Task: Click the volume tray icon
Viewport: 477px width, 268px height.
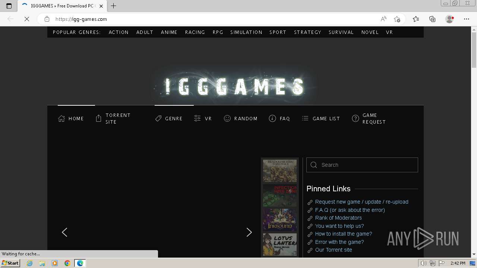Action: (424, 263)
